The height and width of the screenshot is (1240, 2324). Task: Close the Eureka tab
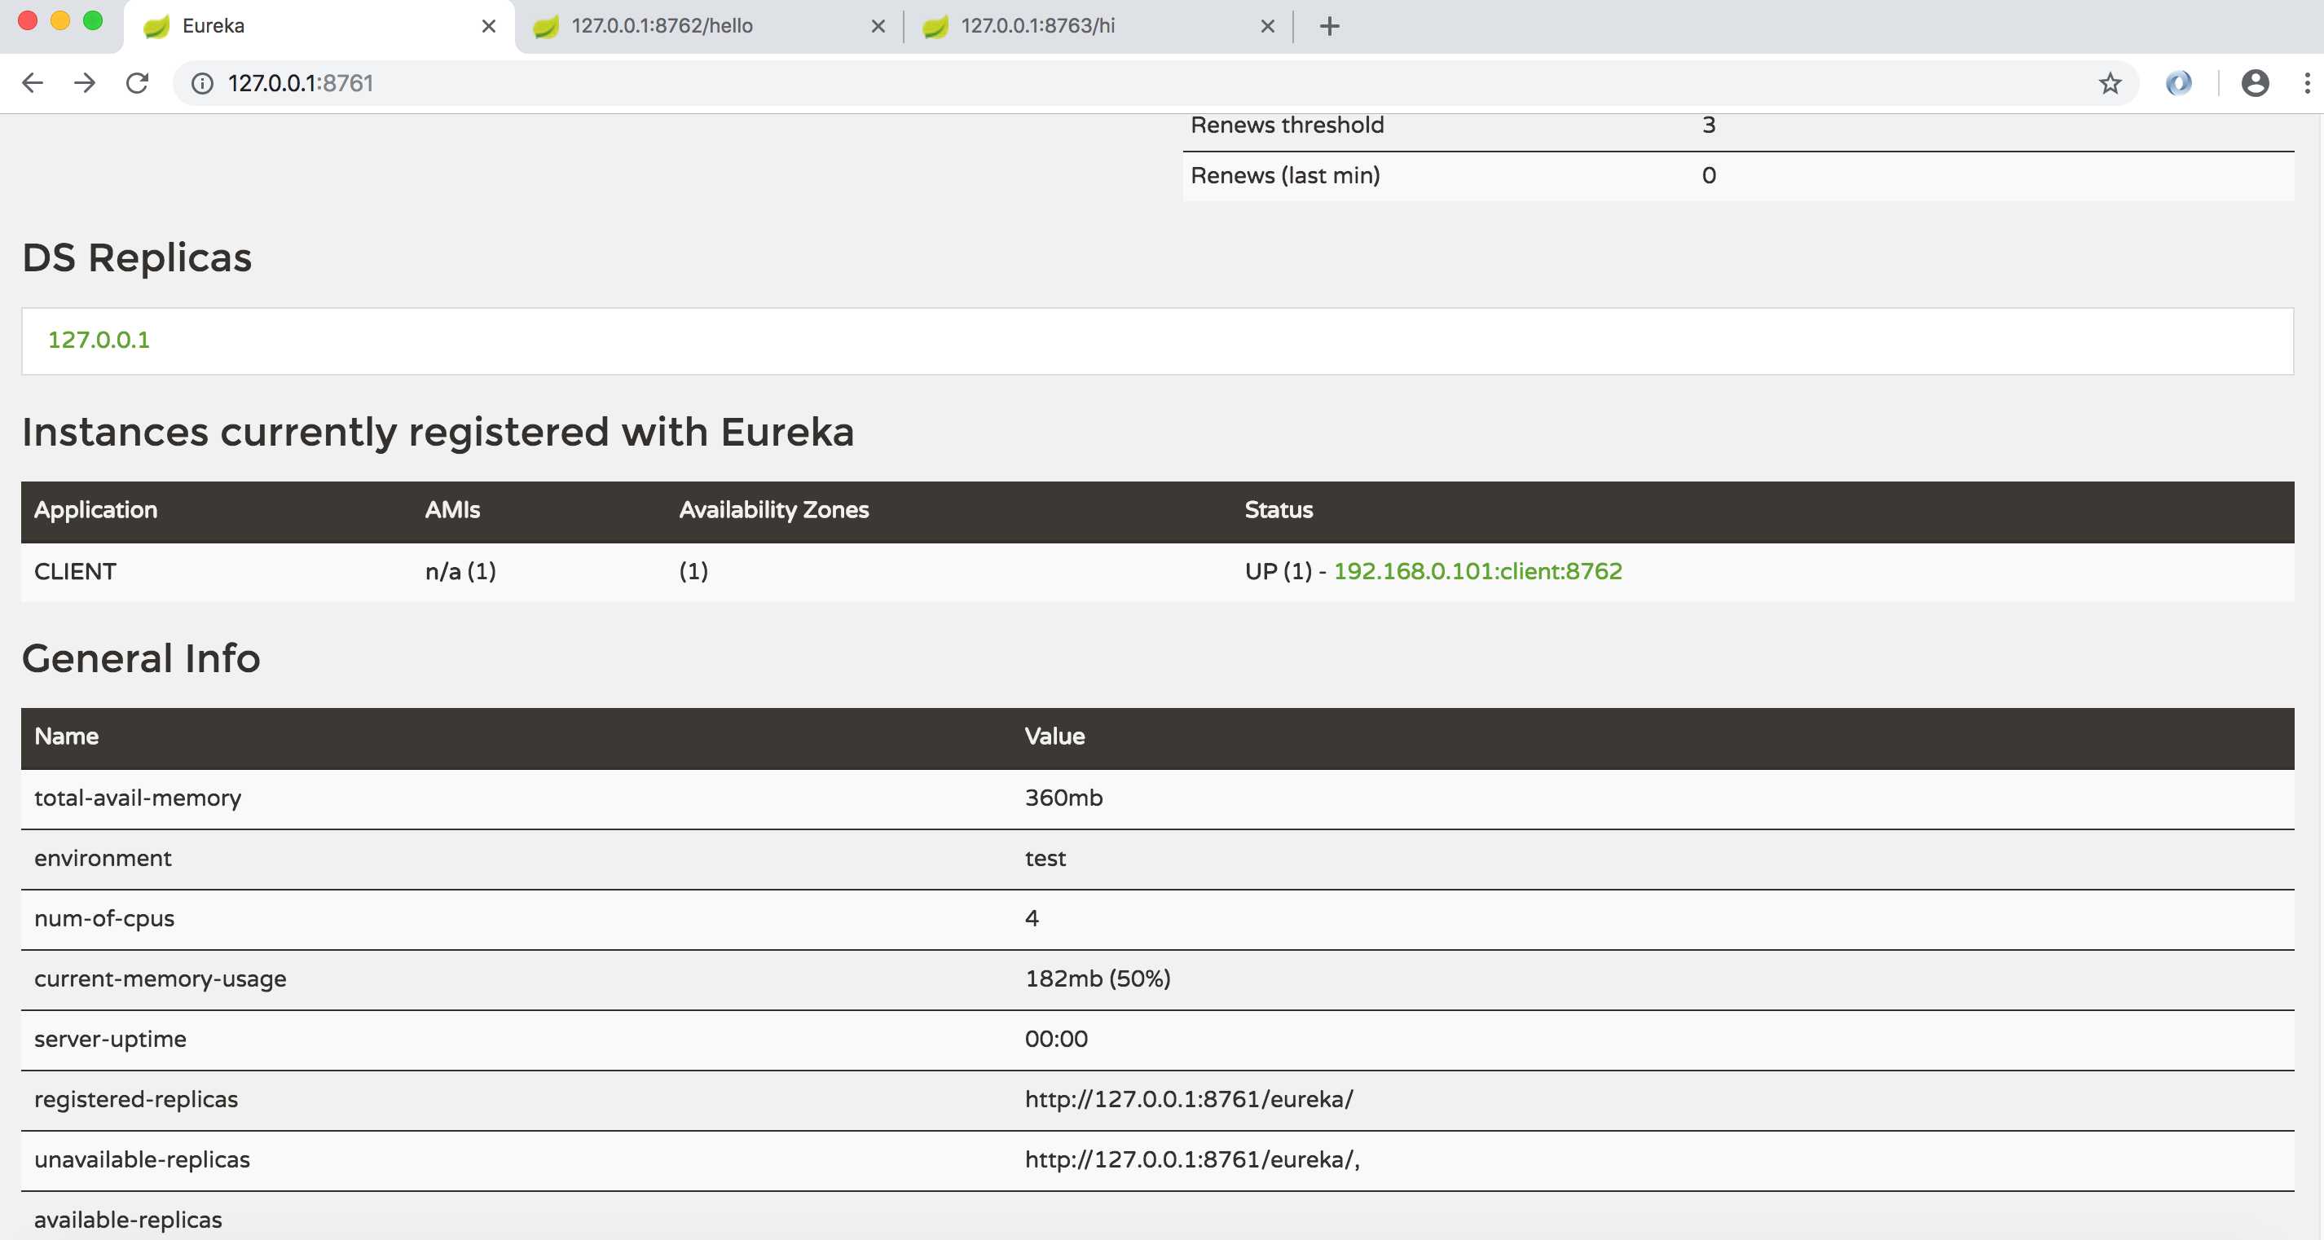(488, 26)
